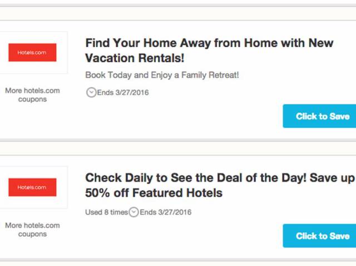Click the beige strip above the vacation rentals coupon

pyautogui.click(x=178, y=13)
